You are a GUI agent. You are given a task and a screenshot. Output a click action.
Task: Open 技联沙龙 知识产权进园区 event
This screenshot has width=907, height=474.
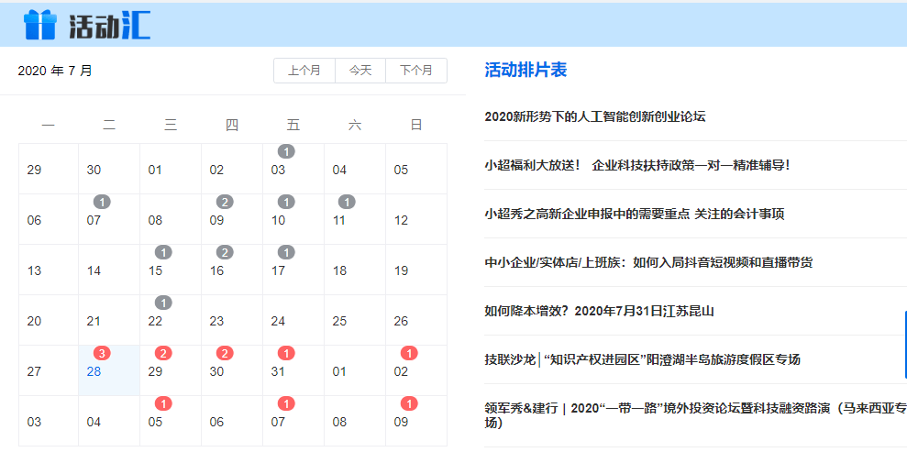point(642,359)
